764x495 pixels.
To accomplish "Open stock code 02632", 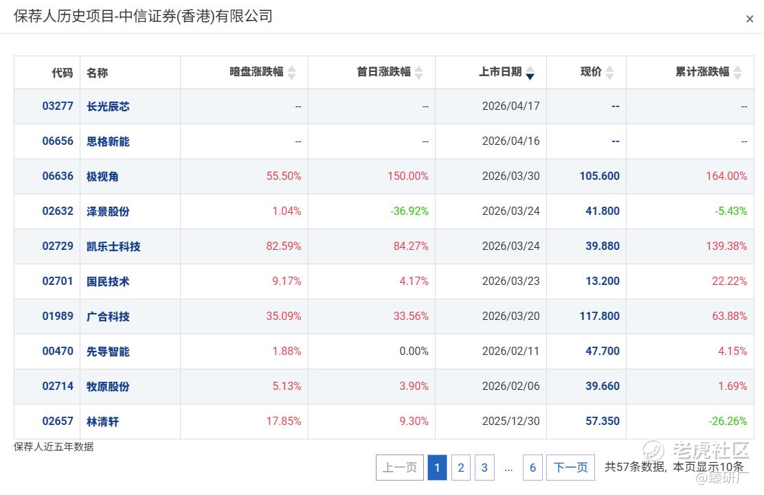I will [x=58, y=211].
